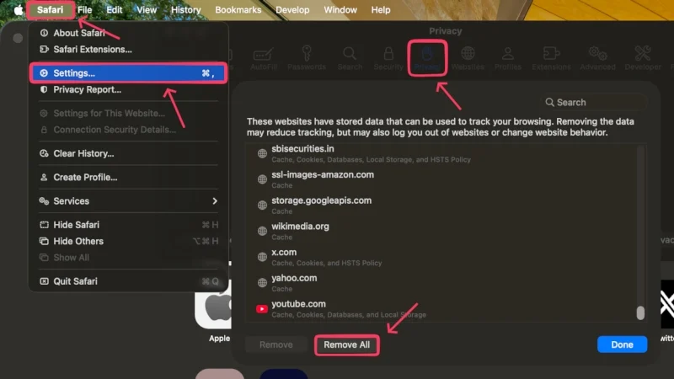Open the Advanced settings gear icon
Image resolution: width=674 pixels, height=379 pixels.
click(x=597, y=56)
